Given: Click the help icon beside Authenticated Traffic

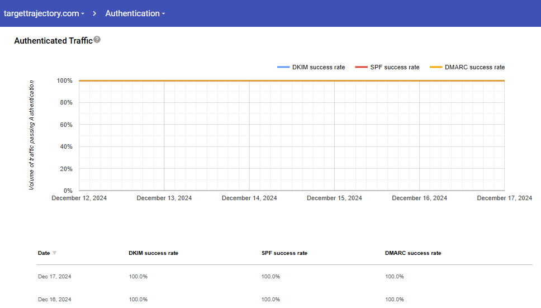Looking at the screenshot, I should (x=97, y=40).
